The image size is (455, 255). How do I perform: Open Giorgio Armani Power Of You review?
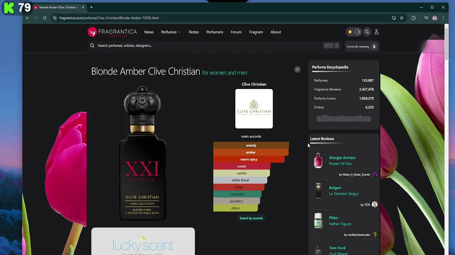click(x=342, y=160)
